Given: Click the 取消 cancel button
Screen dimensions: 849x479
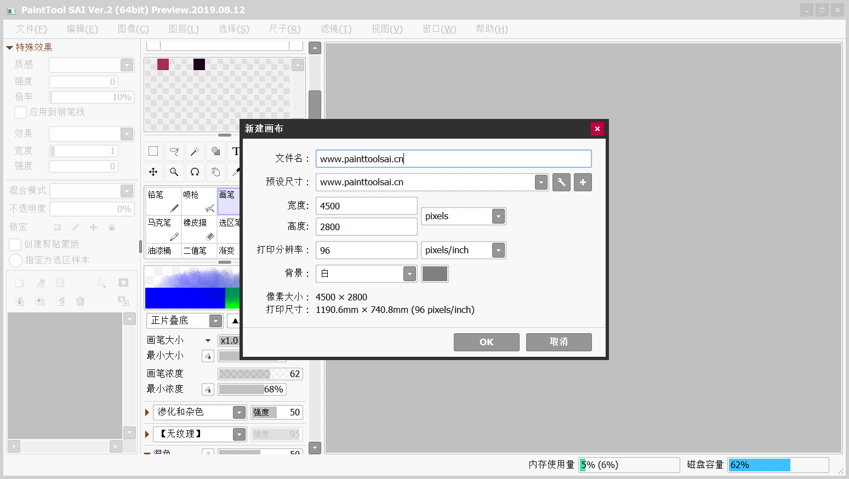Looking at the screenshot, I should coord(559,342).
